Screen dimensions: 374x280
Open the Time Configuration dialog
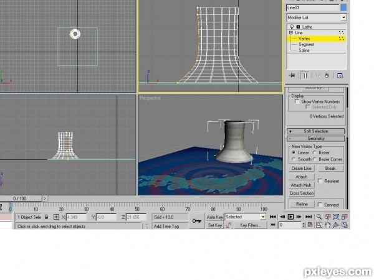[310, 225]
